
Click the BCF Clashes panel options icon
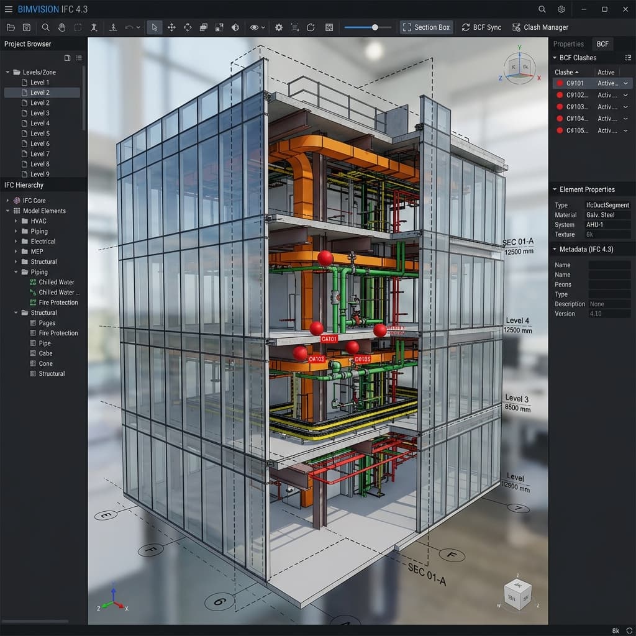[x=628, y=58]
